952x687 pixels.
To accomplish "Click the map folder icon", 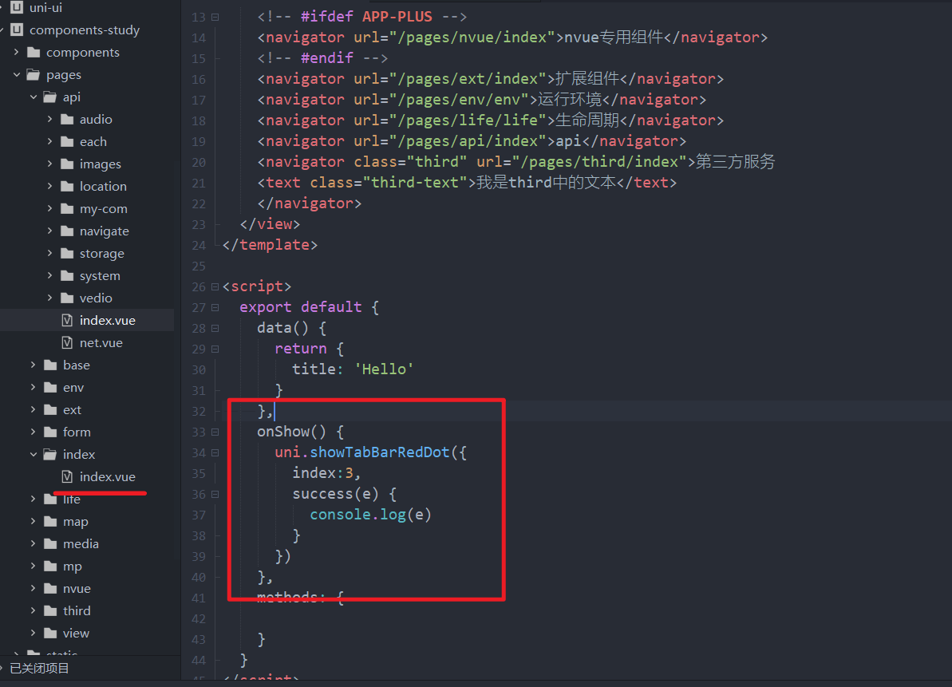I will [x=50, y=521].
